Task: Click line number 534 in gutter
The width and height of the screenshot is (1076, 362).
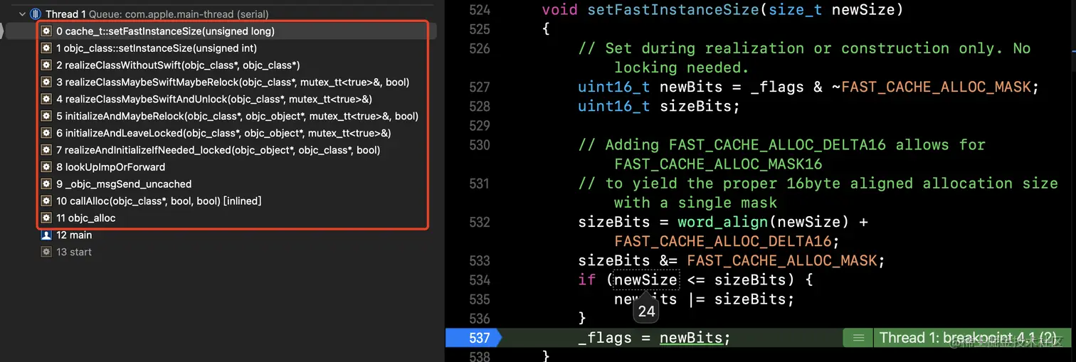Action: point(480,280)
